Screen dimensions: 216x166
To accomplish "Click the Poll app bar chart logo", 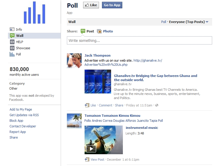I will click(34, 13).
